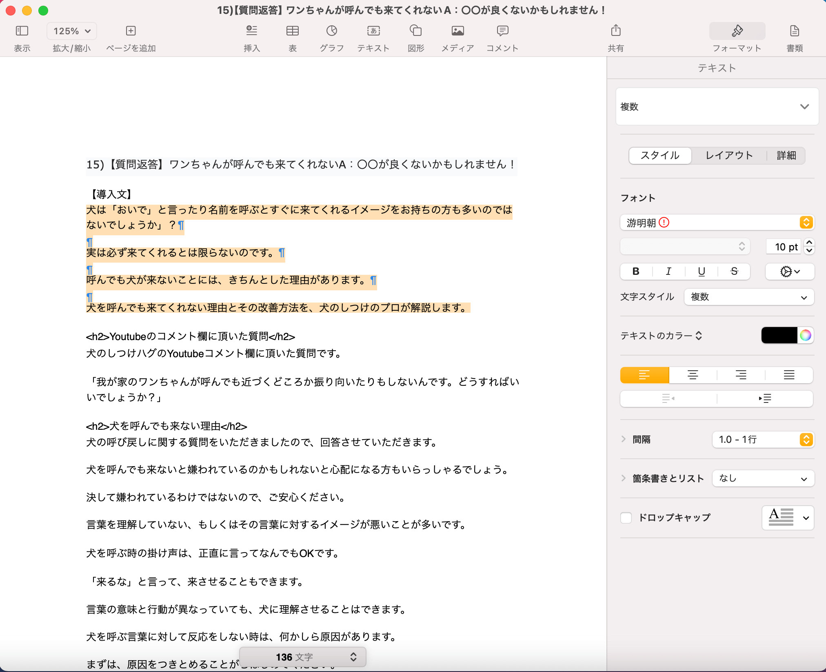Click the missing font warning icon
The image size is (826, 672).
click(664, 223)
